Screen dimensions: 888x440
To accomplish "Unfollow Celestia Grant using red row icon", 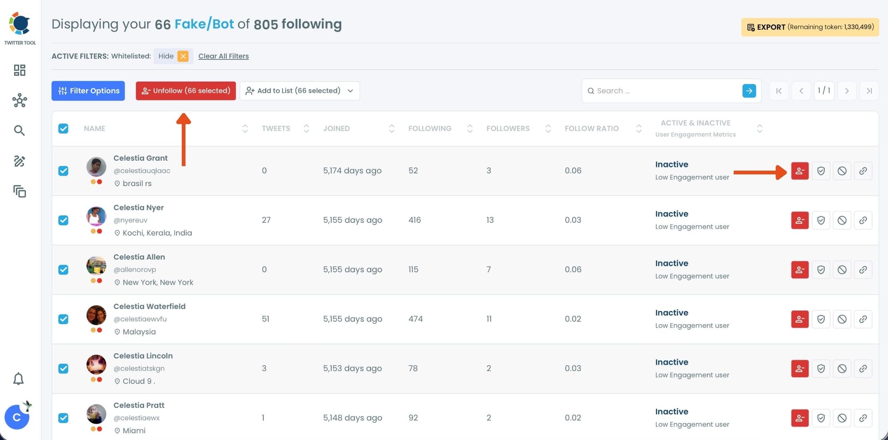I will tap(800, 171).
